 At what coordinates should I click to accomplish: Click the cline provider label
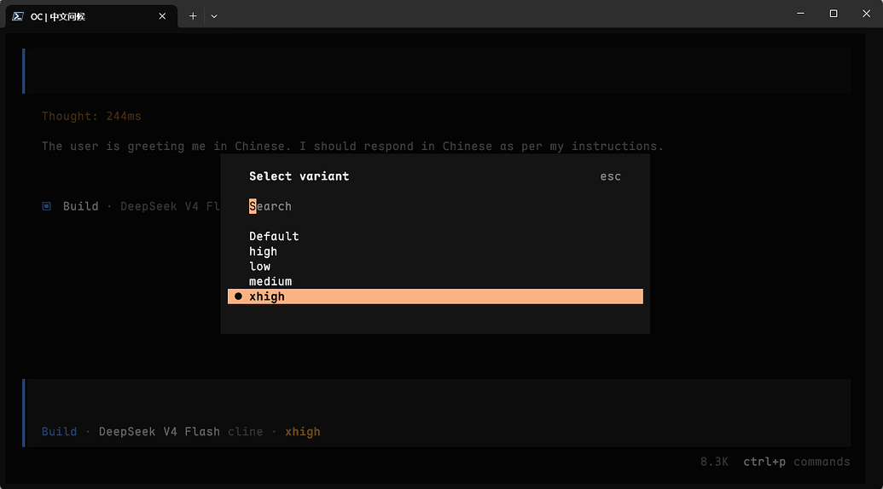pos(245,432)
